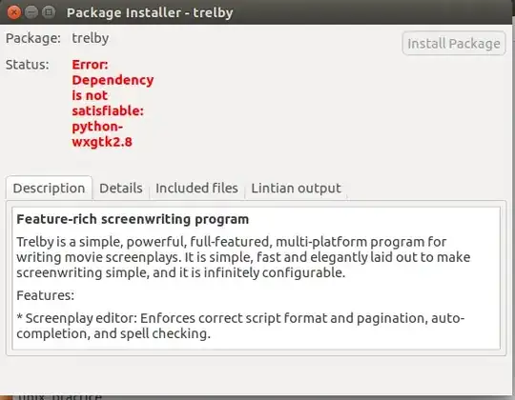Viewport: 515px width, 400px height.
Task: Click the empty area below description panel
Action: [257, 375]
